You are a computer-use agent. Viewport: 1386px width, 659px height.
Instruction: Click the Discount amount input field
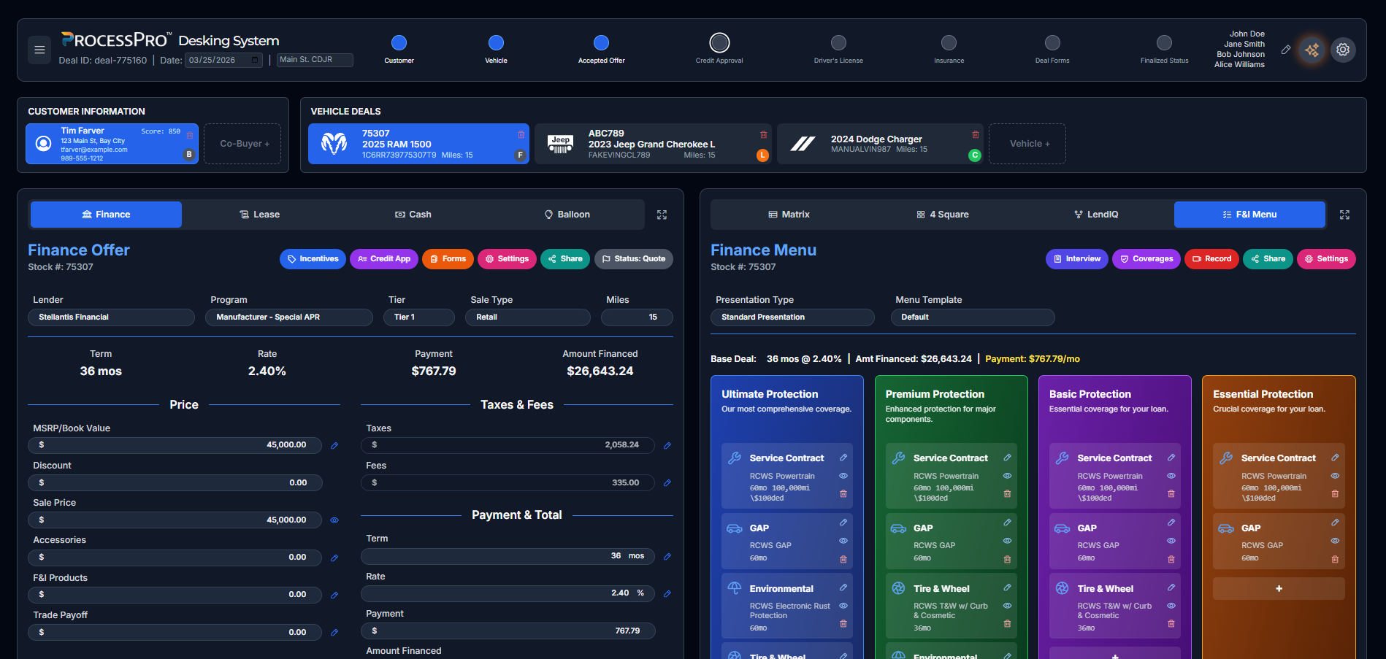pyautogui.click(x=175, y=483)
